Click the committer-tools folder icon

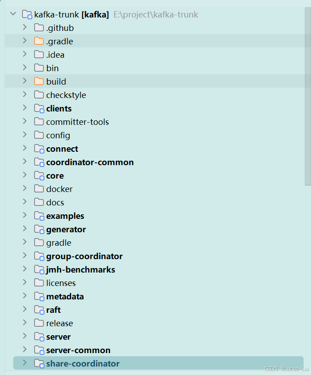(x=39, y=121)
